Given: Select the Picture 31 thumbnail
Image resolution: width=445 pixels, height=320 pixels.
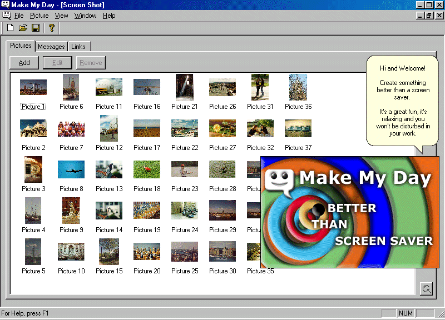Looking at the screenshot, I should click(x=260, y=87).
